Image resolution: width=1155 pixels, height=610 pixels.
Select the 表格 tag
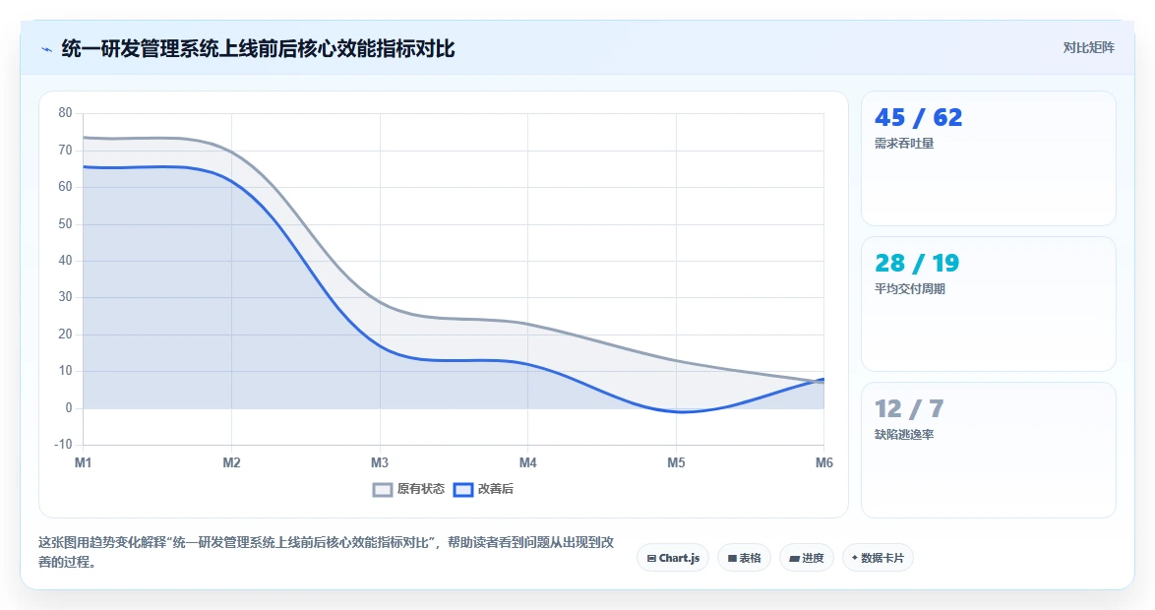tap(744, 558)
